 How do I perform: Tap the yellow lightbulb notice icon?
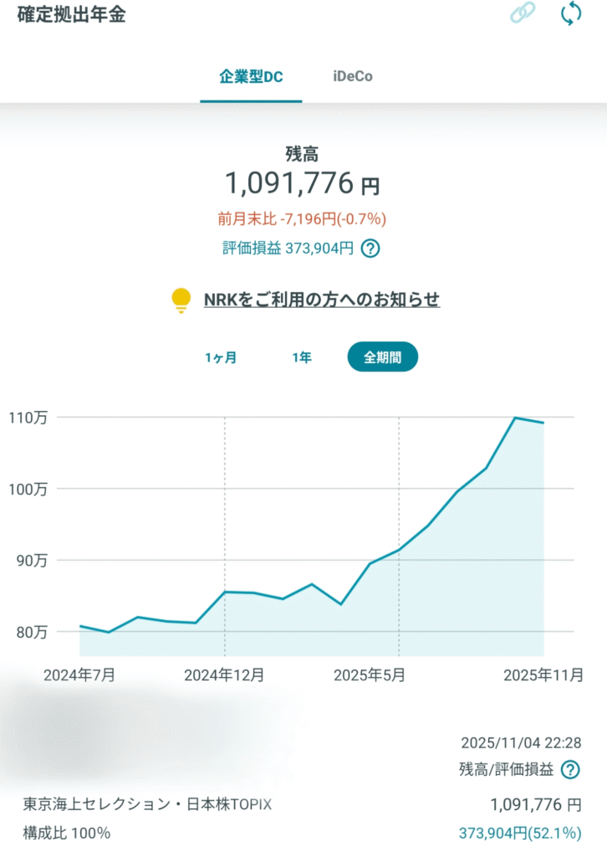click(x=180, y=300)
